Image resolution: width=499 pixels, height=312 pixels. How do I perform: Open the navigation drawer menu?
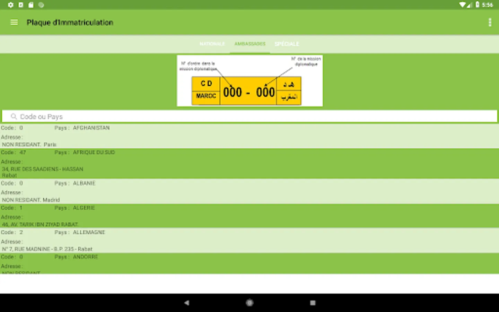pyautogui.click(x=14, y=22)
